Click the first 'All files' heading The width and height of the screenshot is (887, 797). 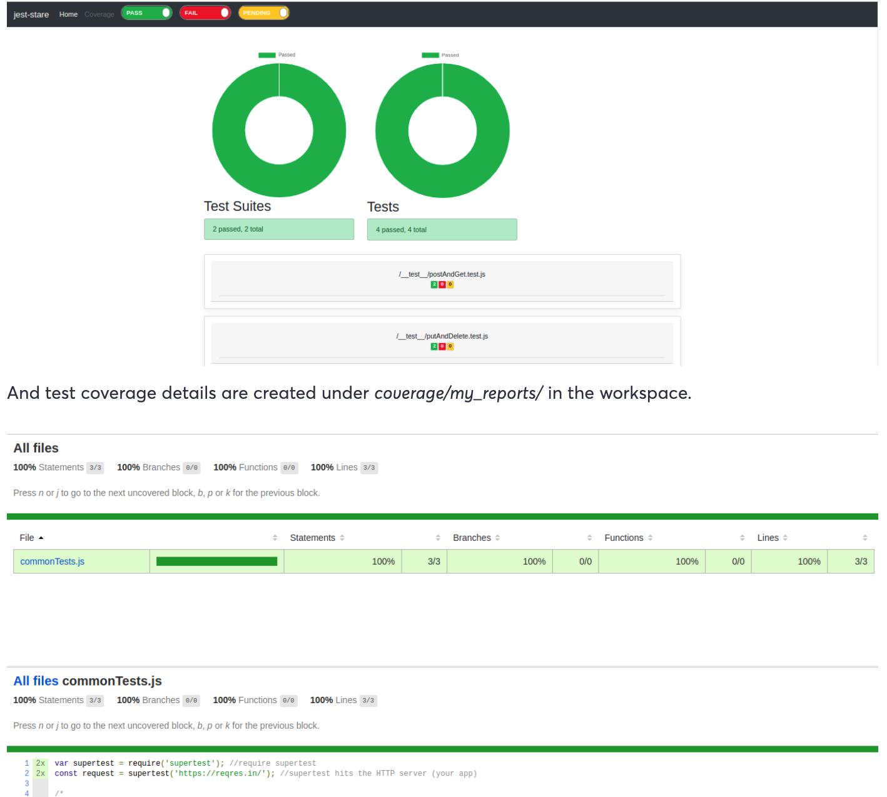coord(36,448)
